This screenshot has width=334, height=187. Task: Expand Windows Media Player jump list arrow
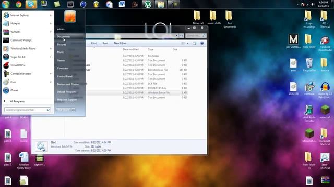point(51,48)
